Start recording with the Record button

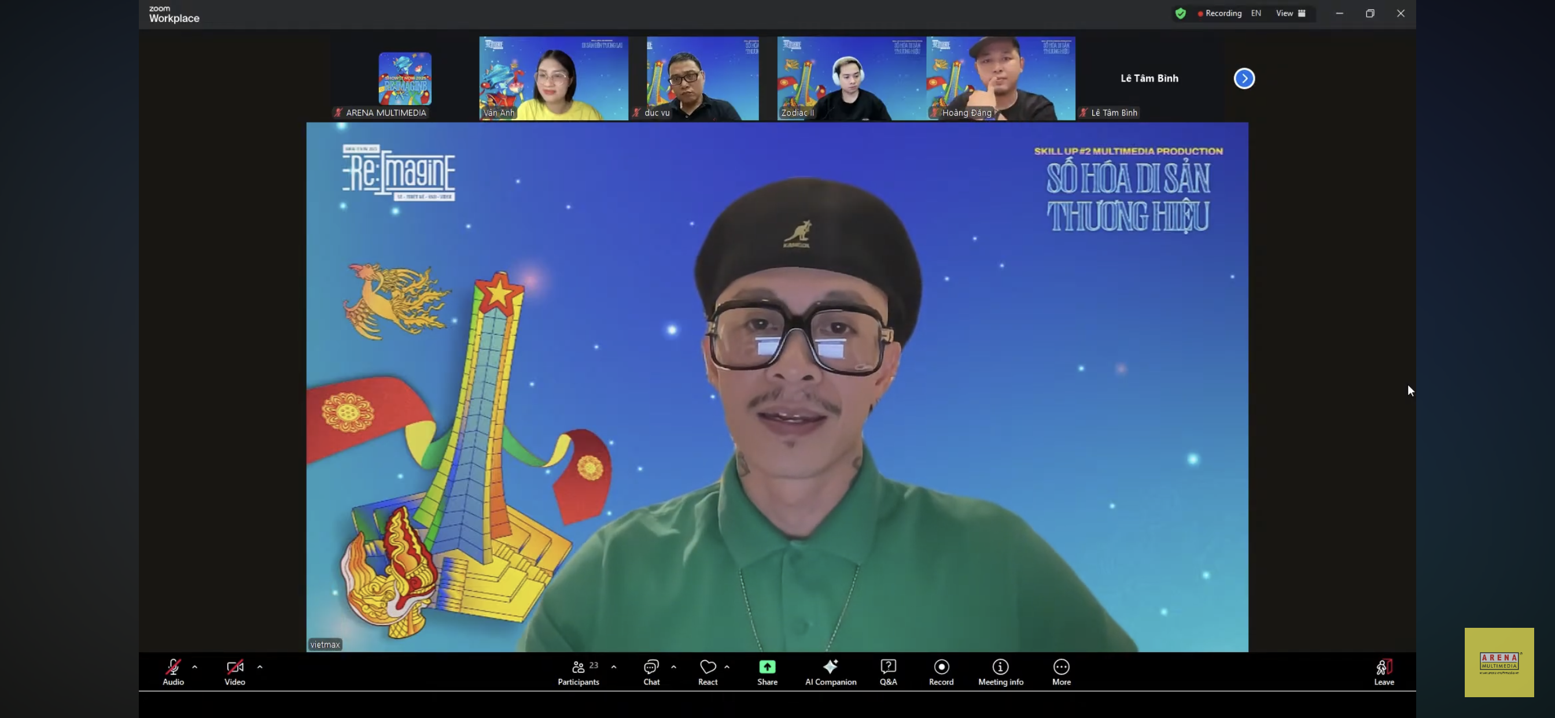point(941,672)
